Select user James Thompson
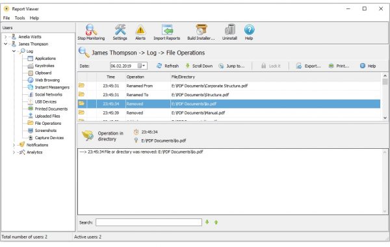 tap(33, 44)
